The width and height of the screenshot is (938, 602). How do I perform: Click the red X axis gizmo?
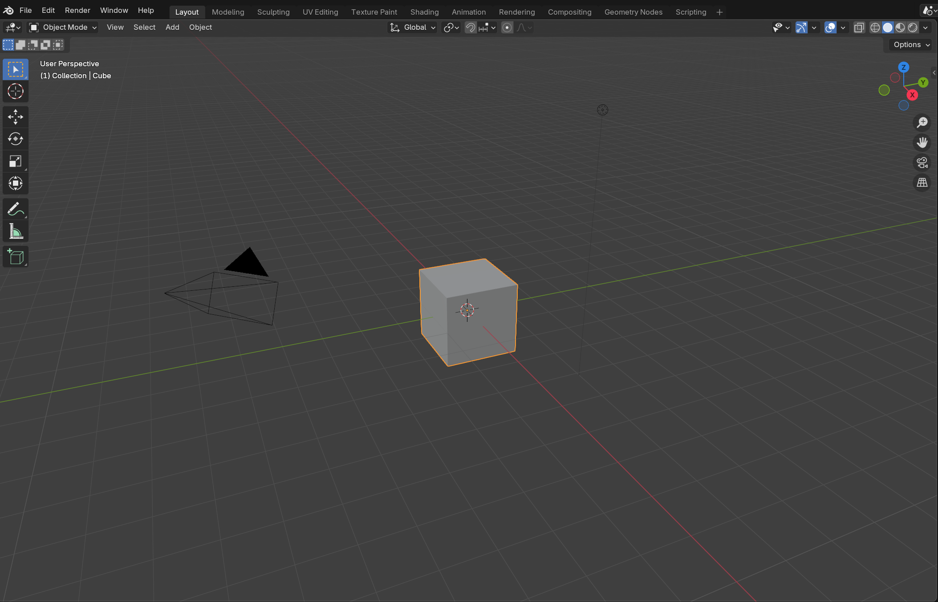912,95
